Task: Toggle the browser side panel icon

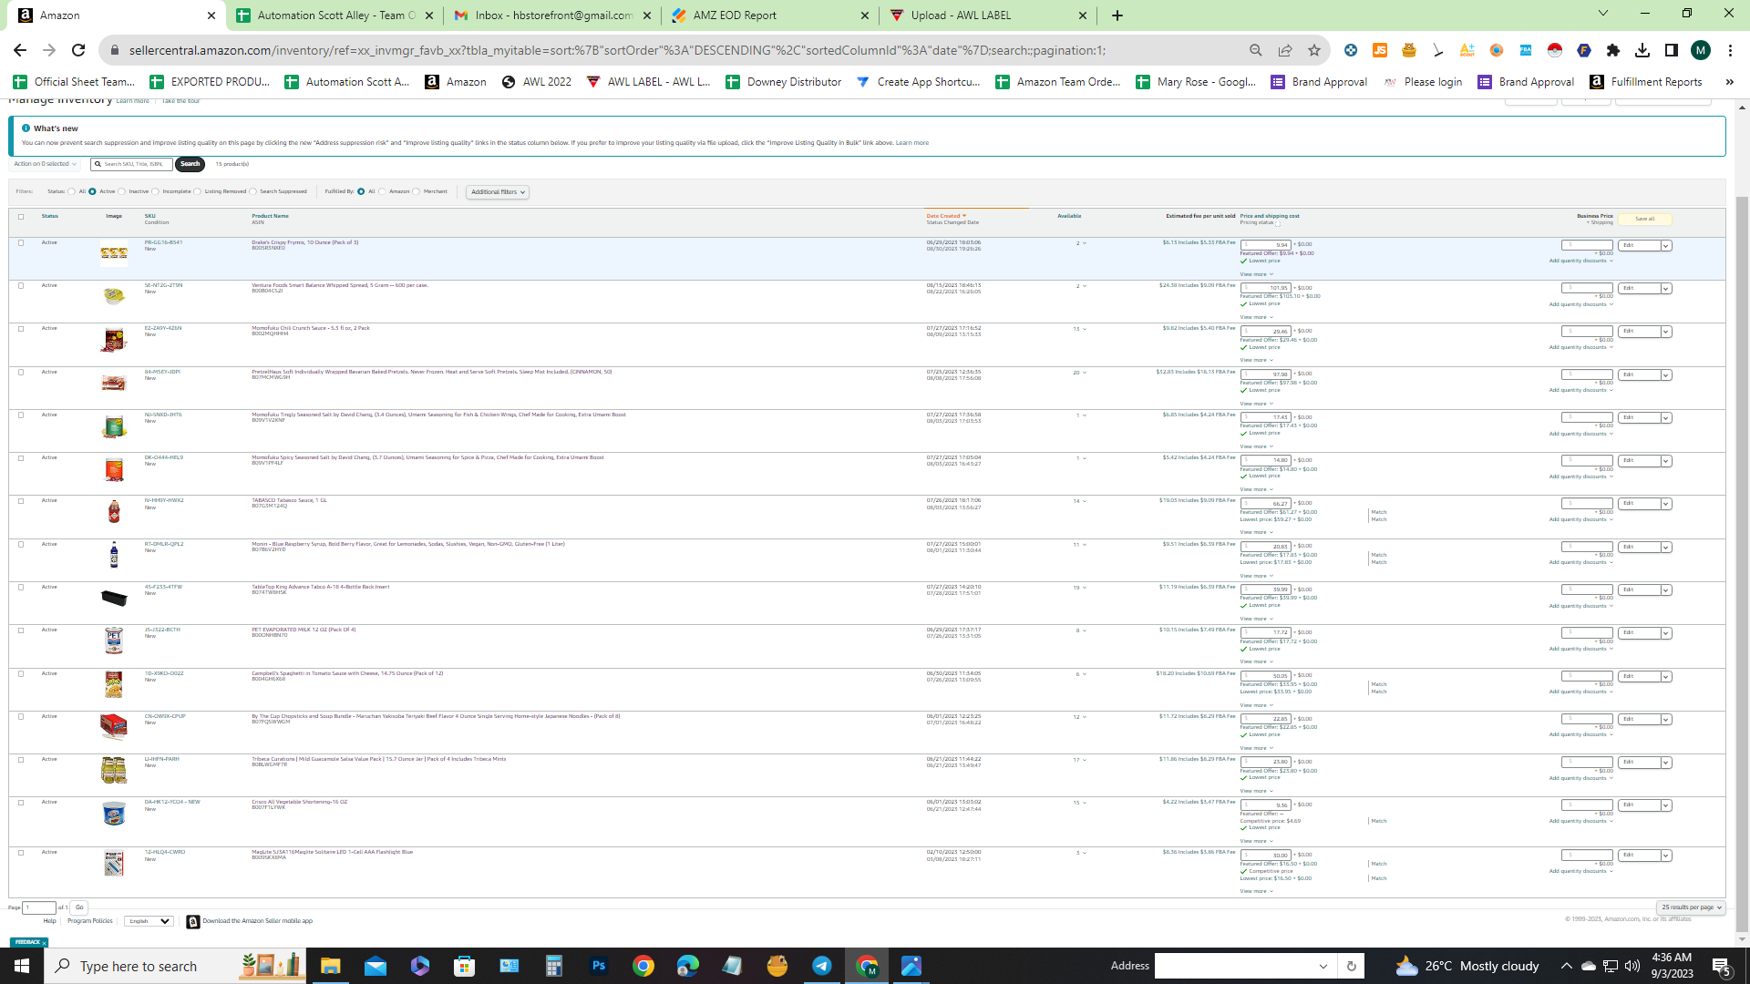Action: coord(1672,50)
